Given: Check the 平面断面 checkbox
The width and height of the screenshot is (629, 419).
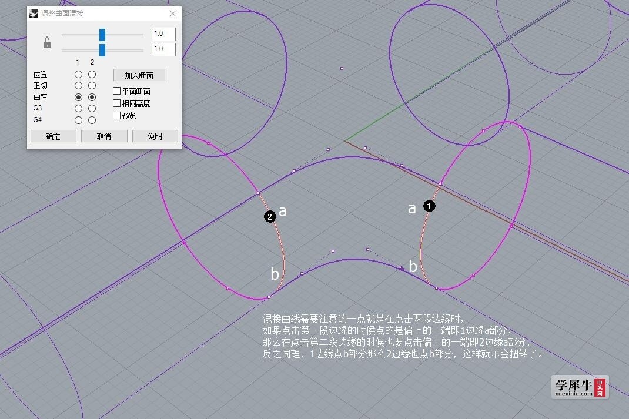Looking at the screenshot, I should click(x=117, y=91).
